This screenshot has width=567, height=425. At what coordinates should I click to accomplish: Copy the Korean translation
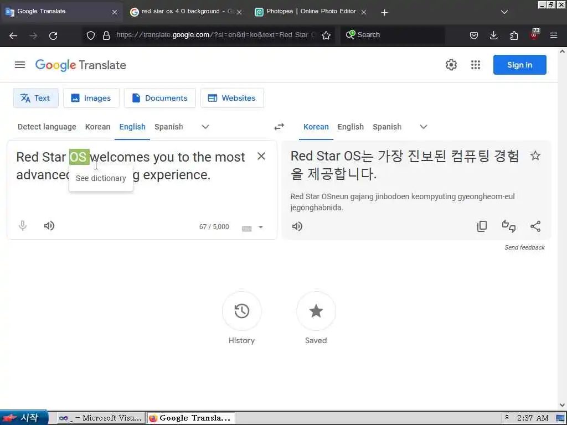click(x=482, y=226)
